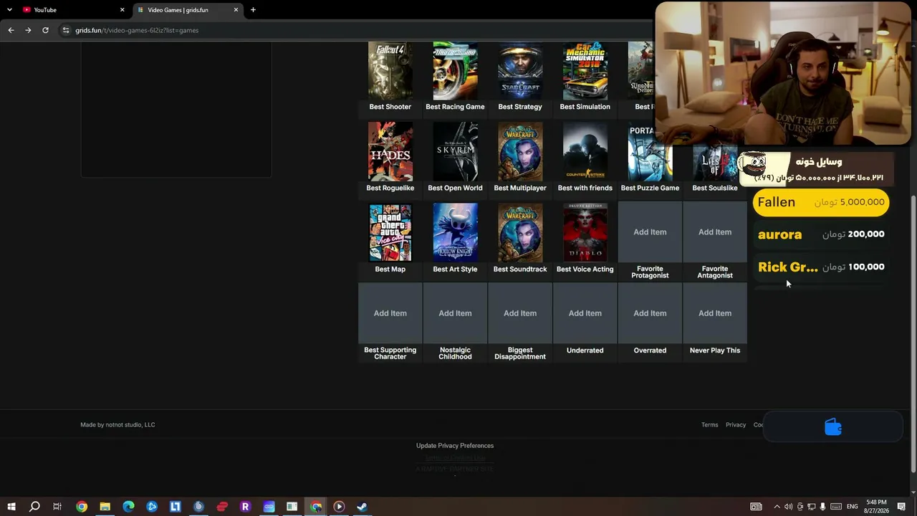Select the Counter-Strike Best with friends cover

[x=585, y=151]
